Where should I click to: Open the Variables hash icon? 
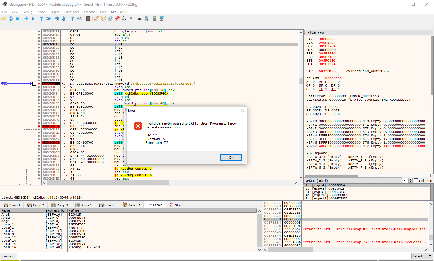131,18
